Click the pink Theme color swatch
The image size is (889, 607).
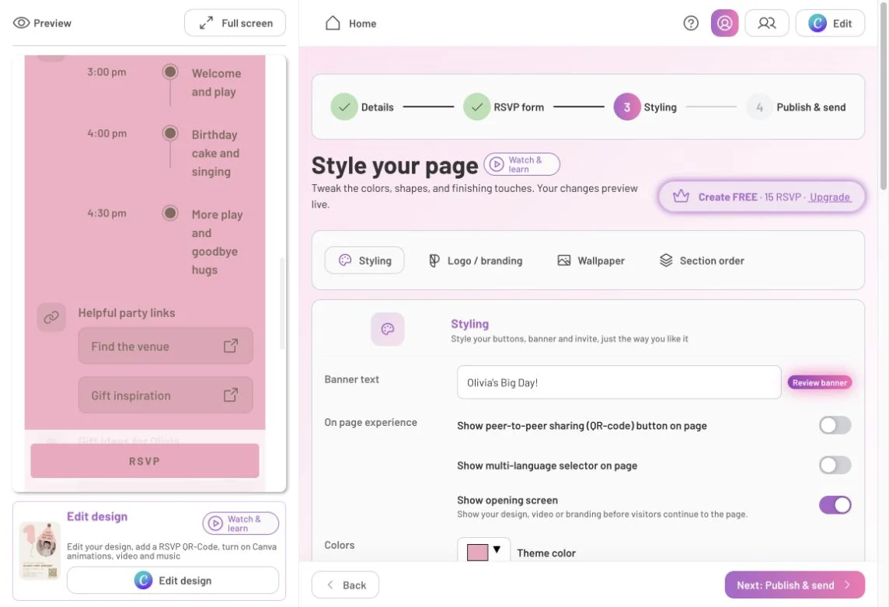click(477, 552)
